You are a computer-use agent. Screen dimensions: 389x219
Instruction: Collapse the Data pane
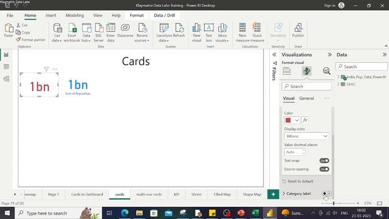[x=384, y=55]
